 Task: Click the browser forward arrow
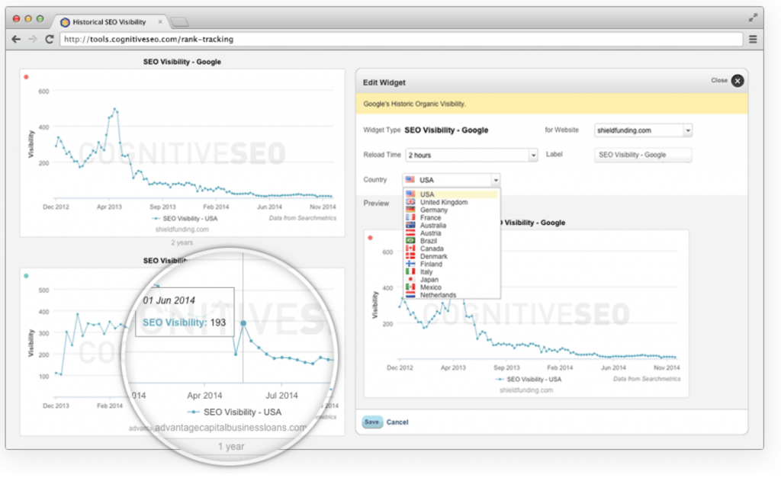tap(32, 39)
